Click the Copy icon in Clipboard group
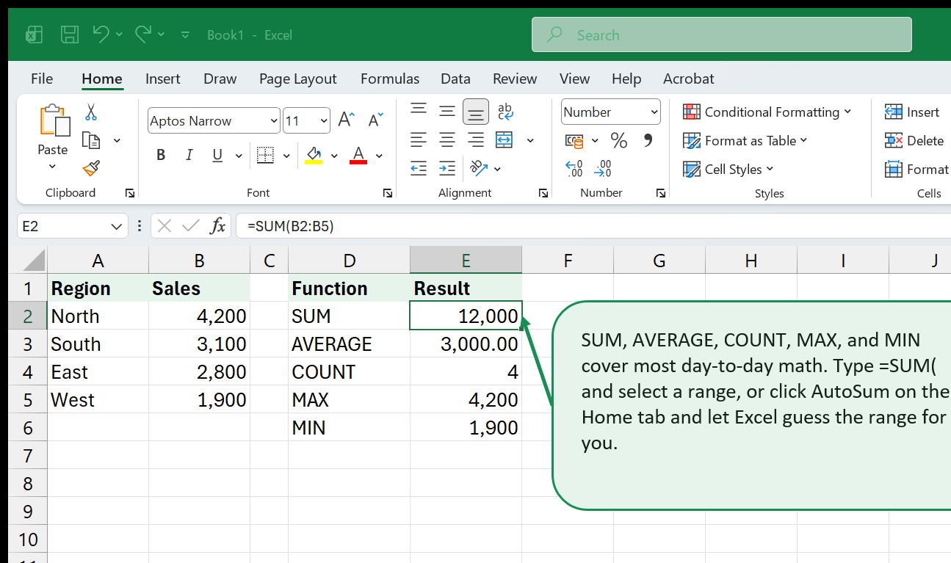 click(91, 140)
